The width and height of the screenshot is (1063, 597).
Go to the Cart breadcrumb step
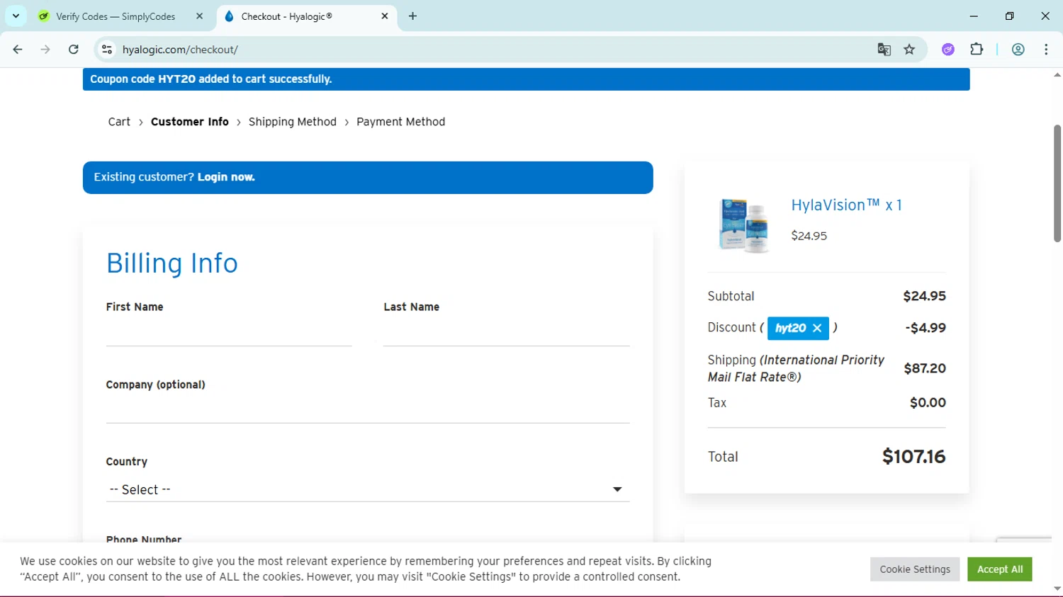click(x=119, y=122)
